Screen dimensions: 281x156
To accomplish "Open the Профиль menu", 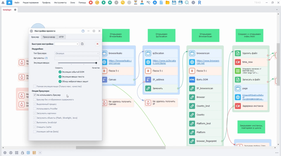I will [46, 3].
